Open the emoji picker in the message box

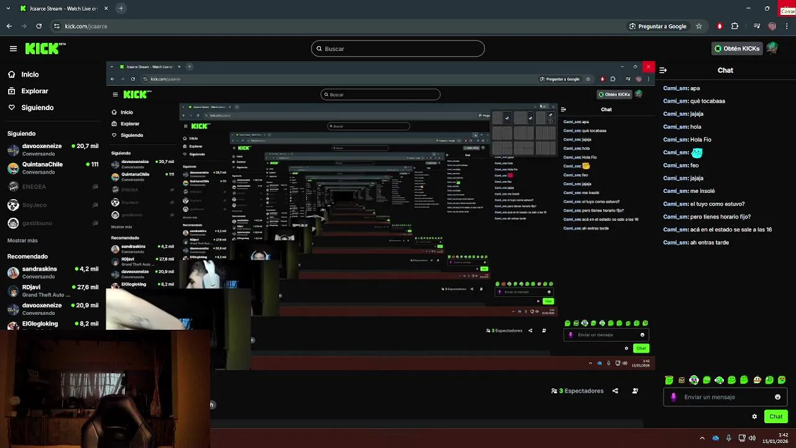(x=777, y=397)
